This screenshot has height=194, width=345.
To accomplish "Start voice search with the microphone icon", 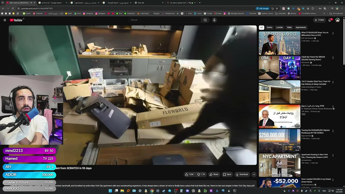I will [214, 20].
